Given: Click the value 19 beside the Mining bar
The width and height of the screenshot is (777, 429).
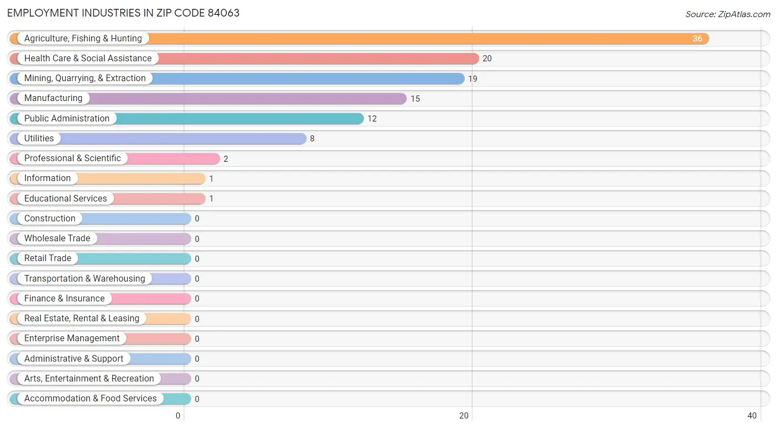Looking at the screenshot, I should 473,79.
